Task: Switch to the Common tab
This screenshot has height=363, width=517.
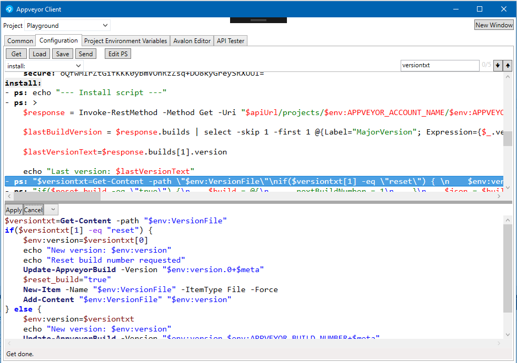Action: click(x=20, y=41)
